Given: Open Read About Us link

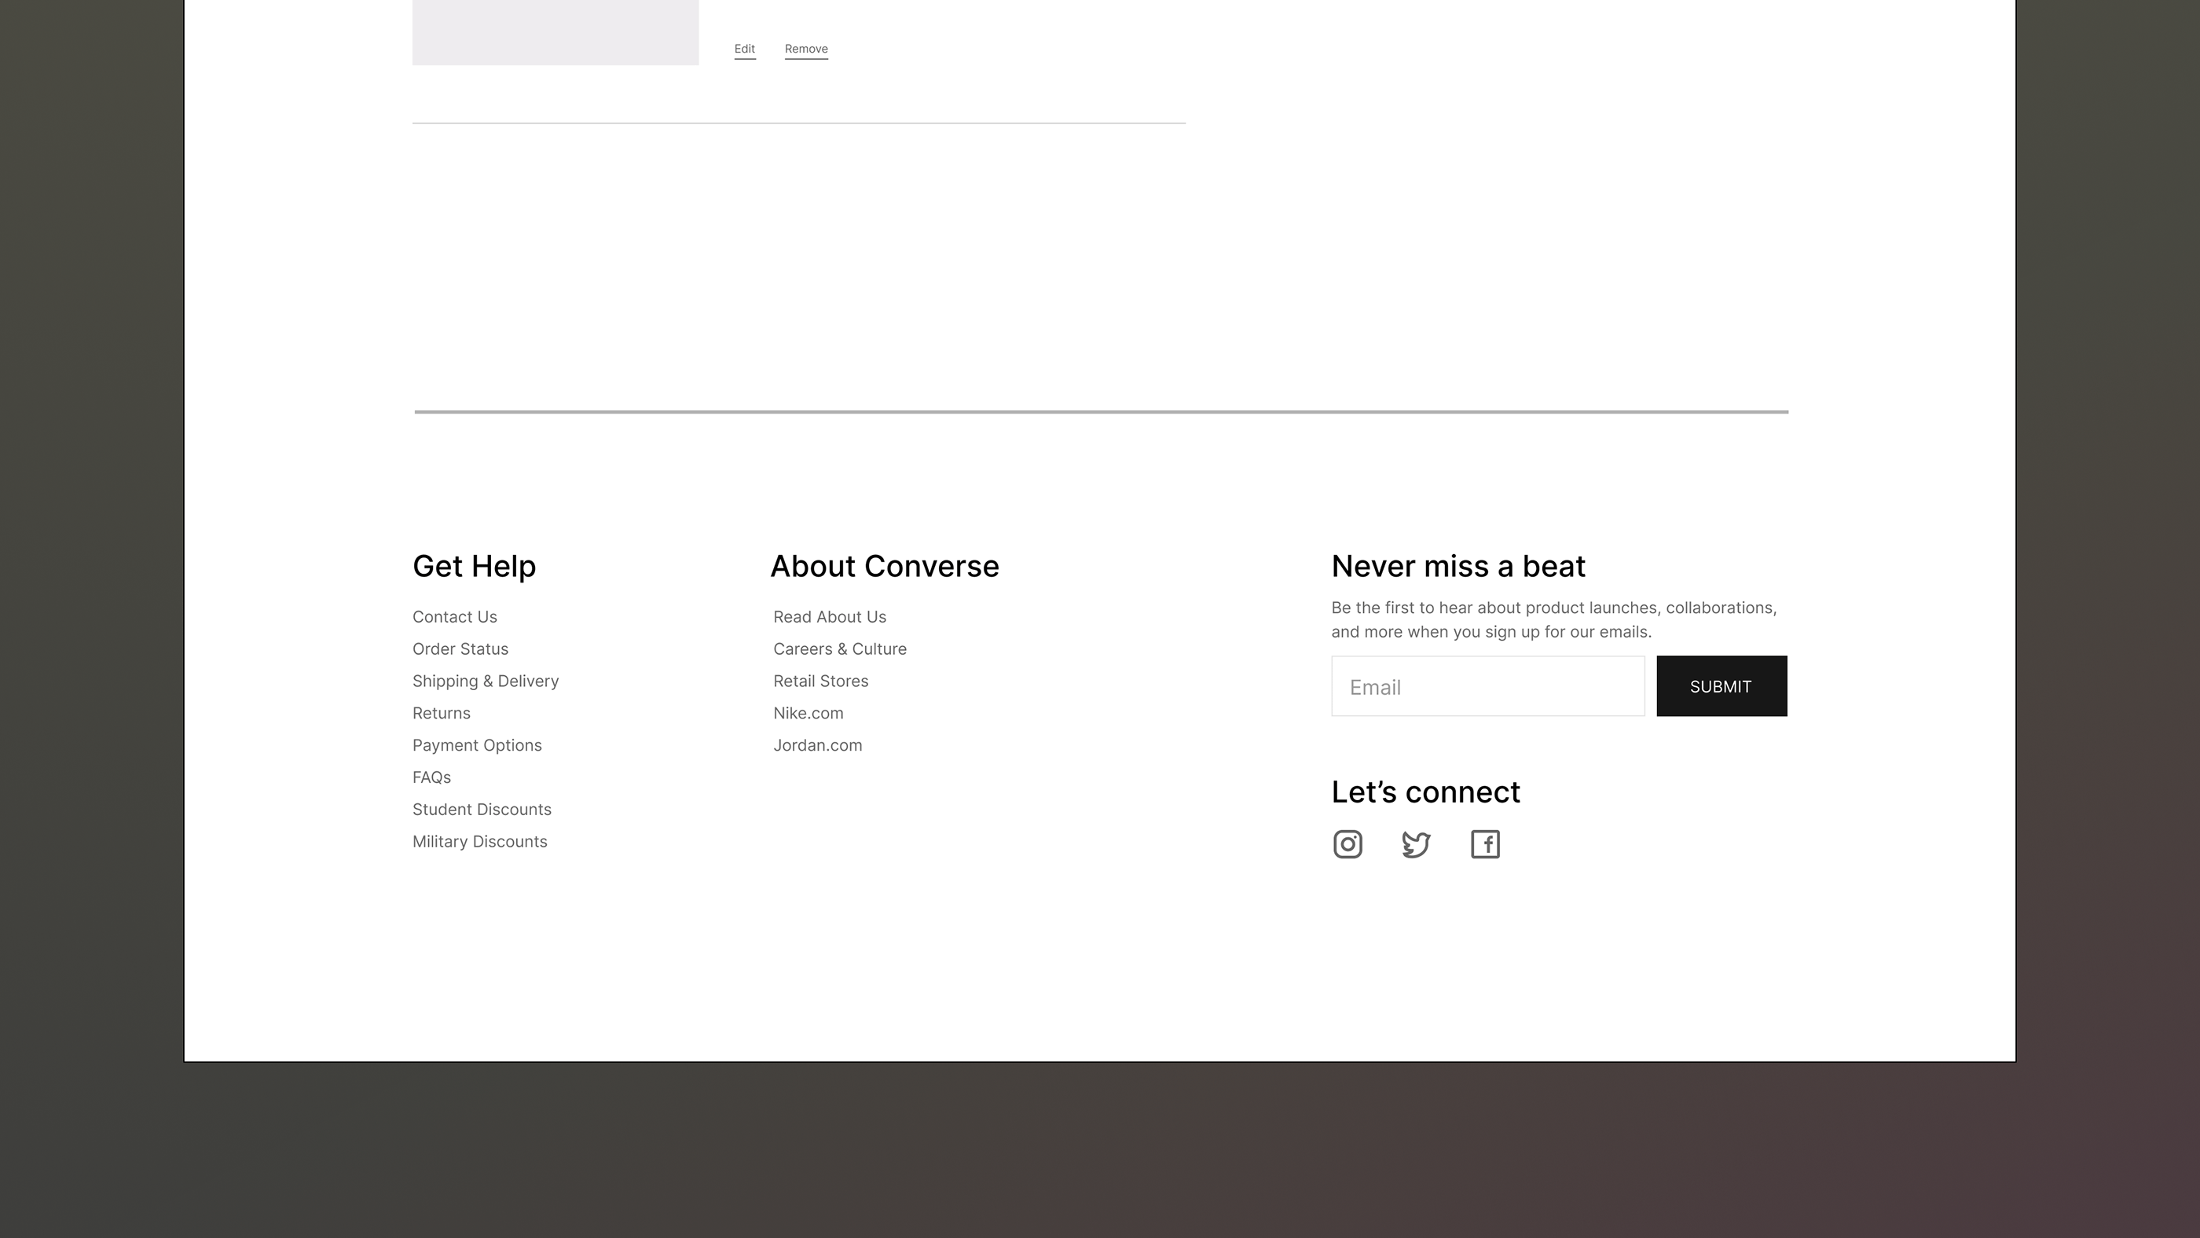Looking at the screenshot, I should [x=829, y=617].
